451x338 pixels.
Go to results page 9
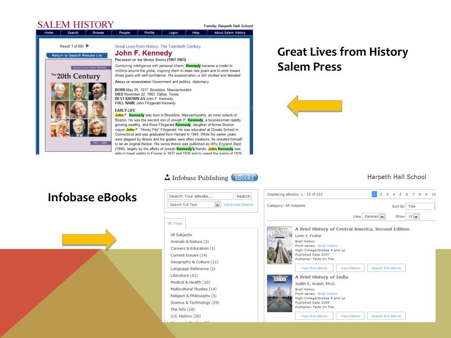426,194
